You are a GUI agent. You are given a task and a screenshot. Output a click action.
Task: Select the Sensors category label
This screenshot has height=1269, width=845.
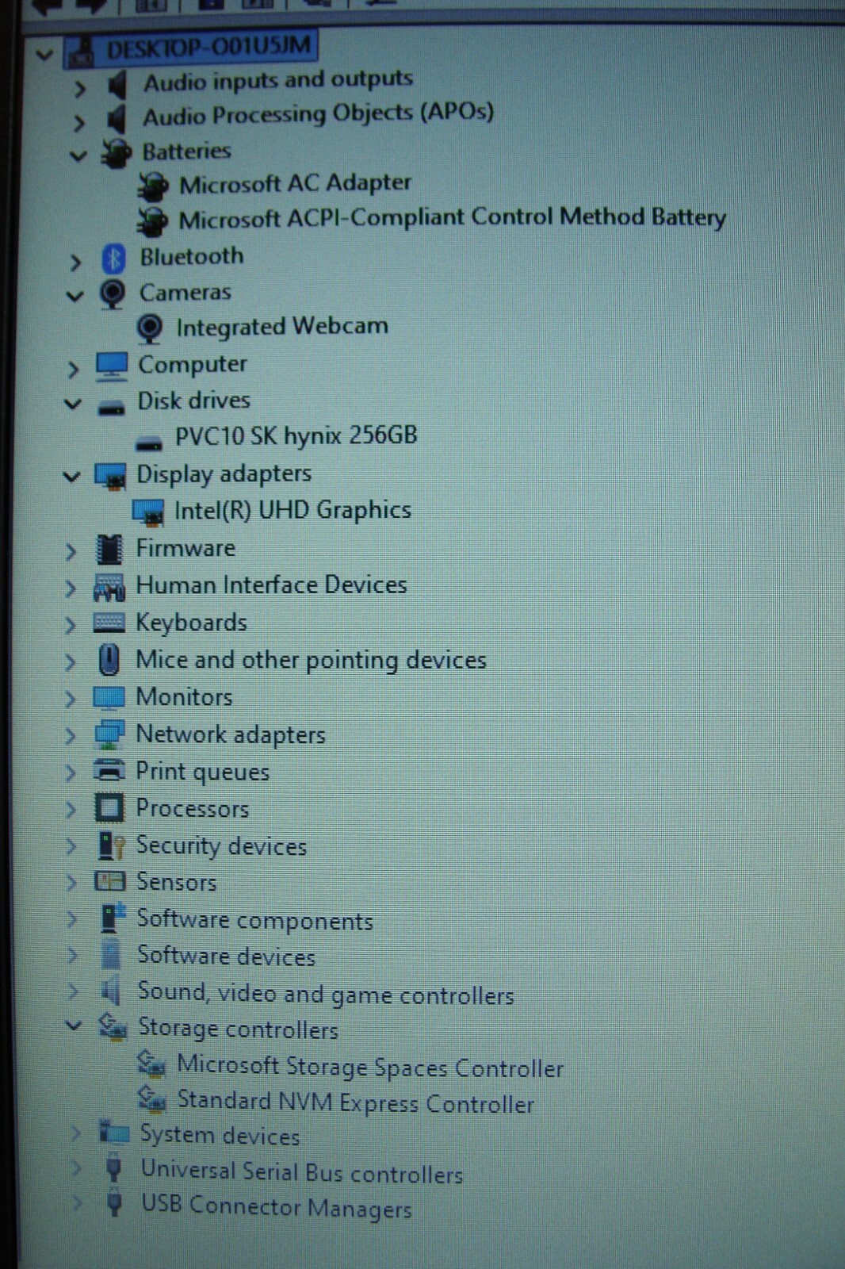click(176, 882)
